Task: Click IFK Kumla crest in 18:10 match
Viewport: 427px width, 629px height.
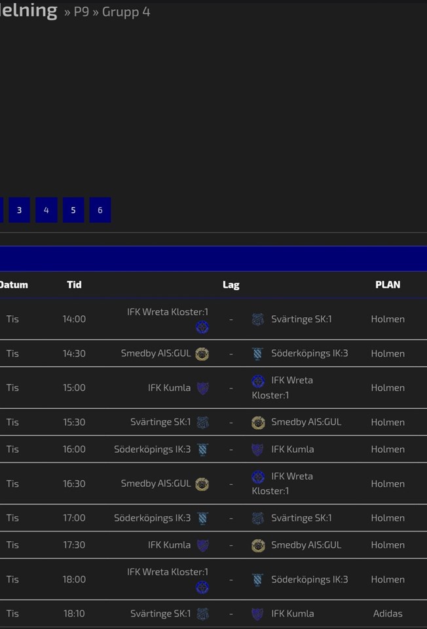Action: [258, 614]
